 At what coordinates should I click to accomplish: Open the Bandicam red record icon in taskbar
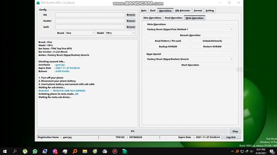(115, 151)
